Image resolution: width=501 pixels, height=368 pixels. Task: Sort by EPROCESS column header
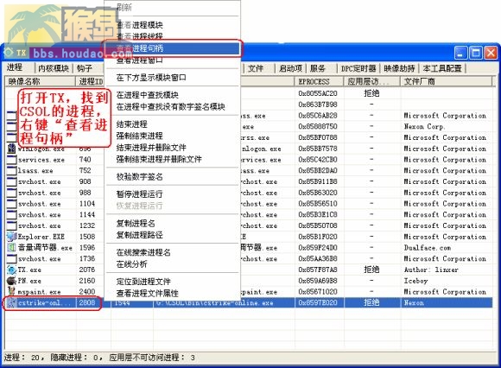click(320, 81)
